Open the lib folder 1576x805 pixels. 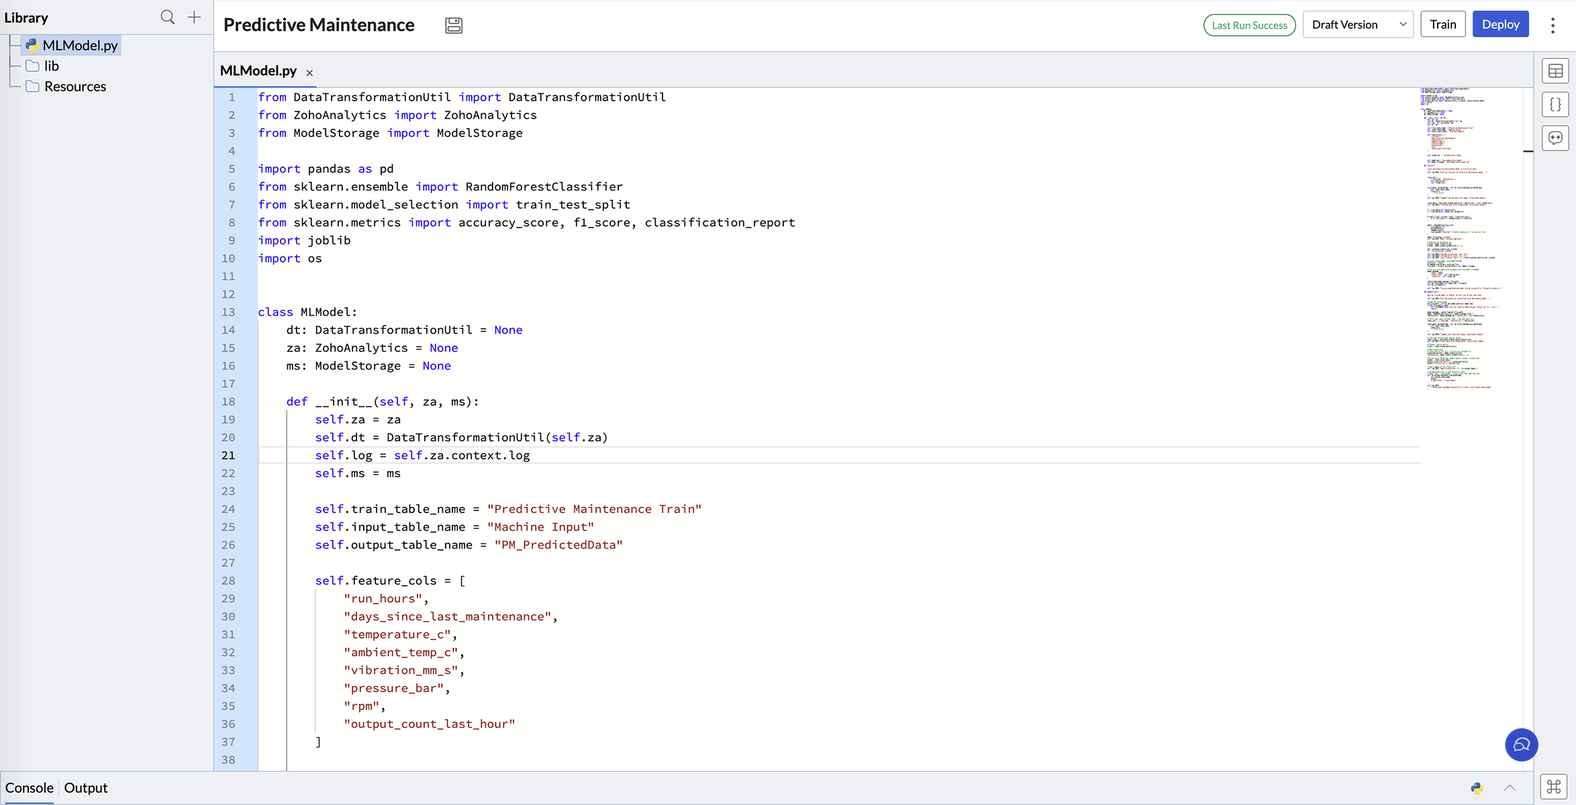point(42,66)
